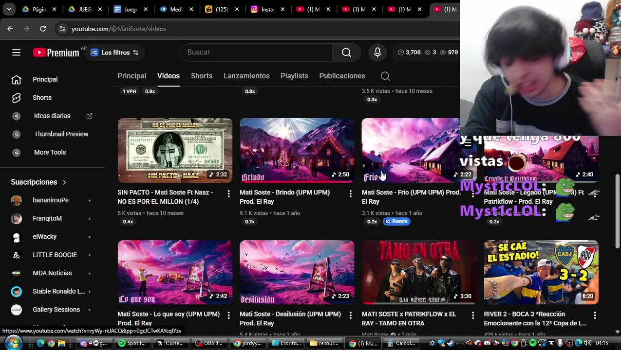Click the channel search magnifier icon
The height and width of the screenshot is (350, 621).
click(385, 76)
